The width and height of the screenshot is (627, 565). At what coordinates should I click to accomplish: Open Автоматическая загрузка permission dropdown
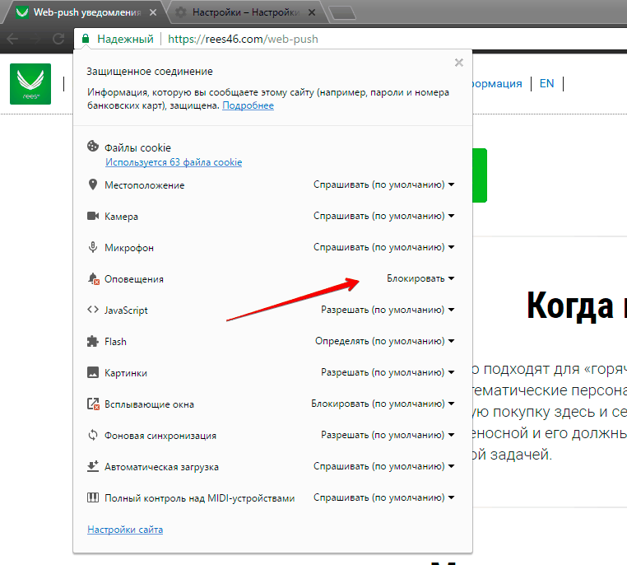pyautogui.click(x=384, y=466)
